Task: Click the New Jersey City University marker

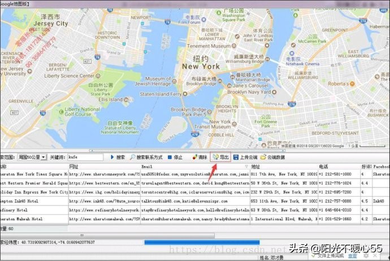Action: coord(29,71)
